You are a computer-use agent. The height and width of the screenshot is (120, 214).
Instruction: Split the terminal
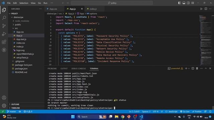pos(193,68)
